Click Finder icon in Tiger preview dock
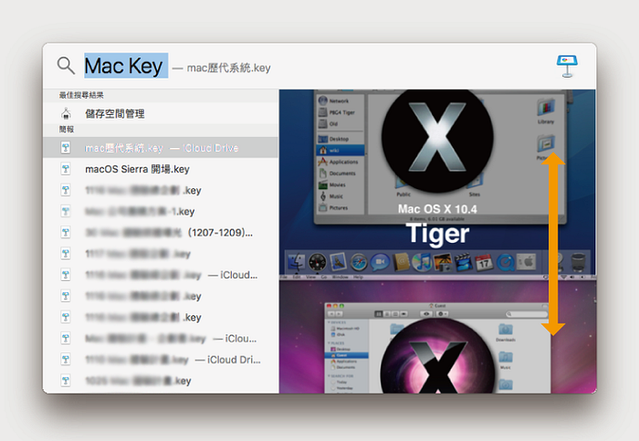The image size is (639, 441). click(x=297, y=262)
